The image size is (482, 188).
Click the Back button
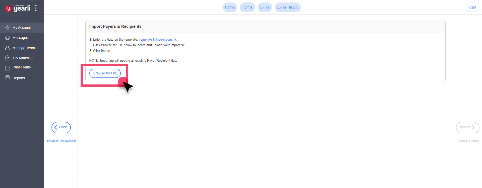(61, 127)
